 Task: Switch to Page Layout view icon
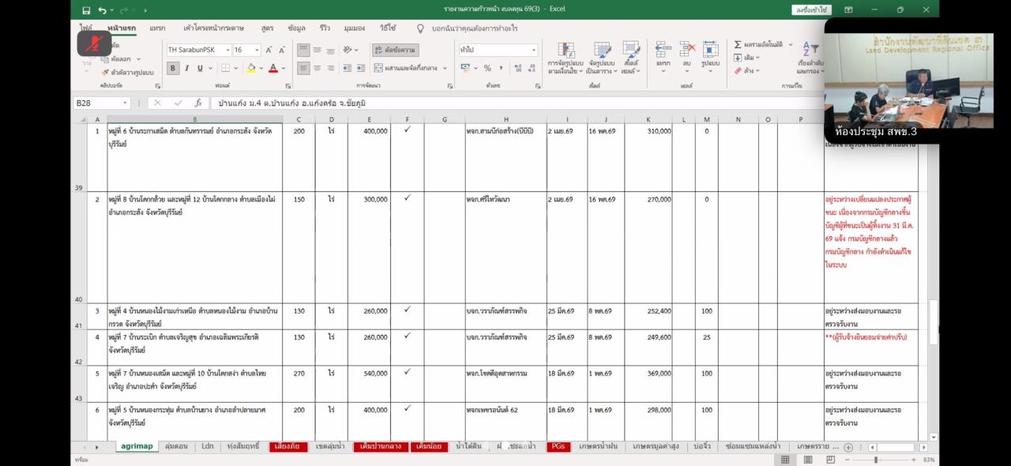pos(806,459)
